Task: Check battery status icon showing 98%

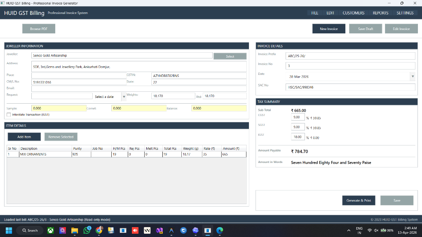Action: pos(384,230)
